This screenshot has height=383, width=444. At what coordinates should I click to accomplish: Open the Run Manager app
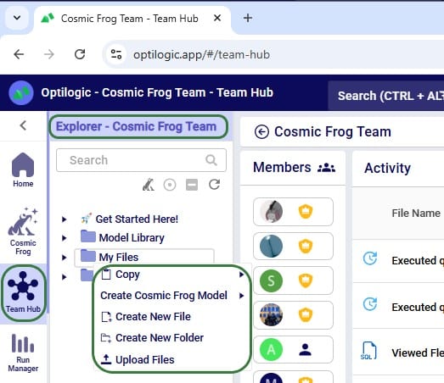tap(23, 352)
